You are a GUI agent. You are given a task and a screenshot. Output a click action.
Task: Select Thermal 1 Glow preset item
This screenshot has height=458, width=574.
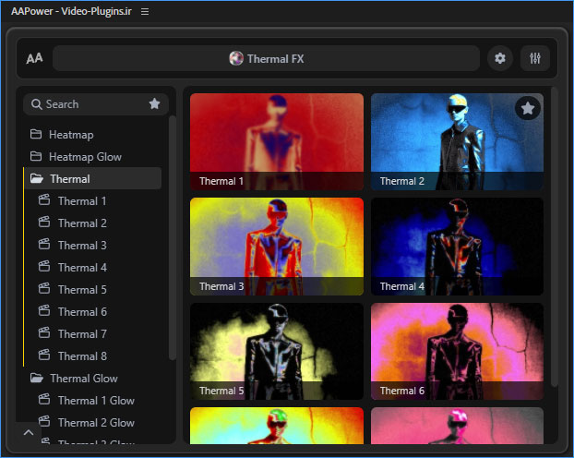click(x=95, y=401)
